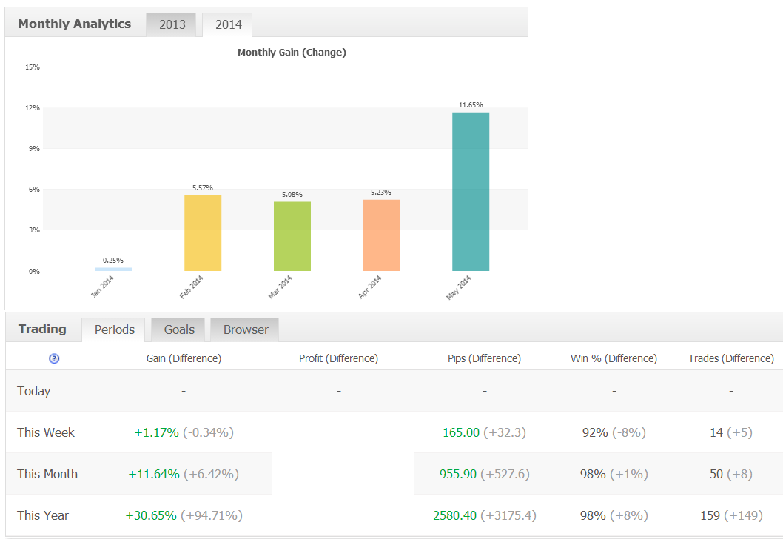The width and height of the screenshot is (783, 539).
Task: Click the green Mar 2014 bar
Action: click(x=292, y=236)
